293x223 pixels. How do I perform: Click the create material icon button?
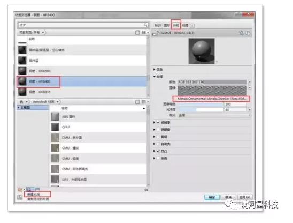(30, 189)
